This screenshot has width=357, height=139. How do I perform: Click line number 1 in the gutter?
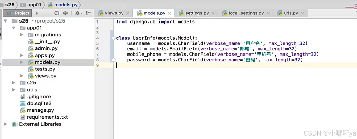click(x=97, y=22)
